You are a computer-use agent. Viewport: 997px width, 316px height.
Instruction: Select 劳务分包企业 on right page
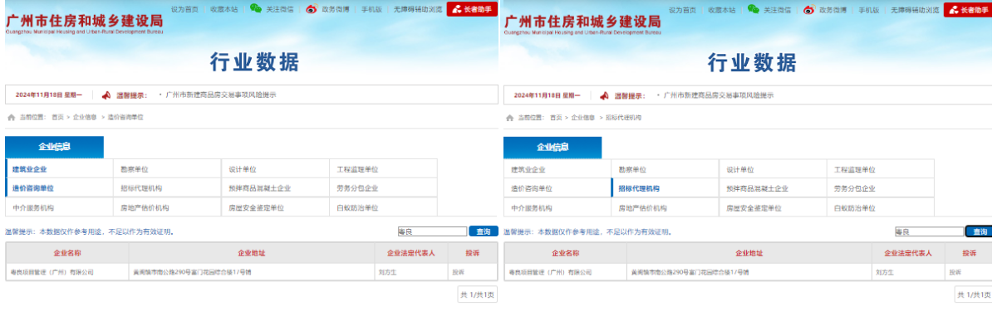(x=882, y=188)
